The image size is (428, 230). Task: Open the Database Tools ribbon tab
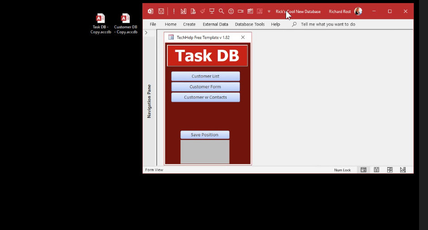tap(249, 24)
